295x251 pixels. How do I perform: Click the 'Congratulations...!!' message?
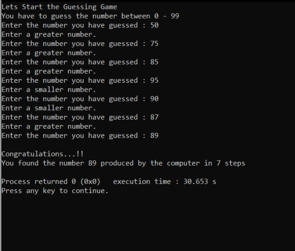point(43,154)
